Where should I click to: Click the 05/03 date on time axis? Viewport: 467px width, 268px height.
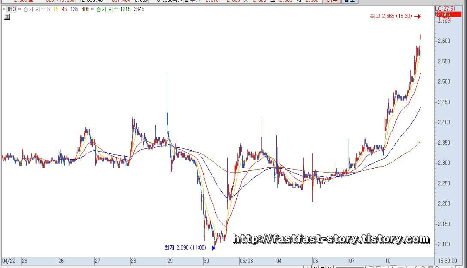pyautogui.click(x=246, y=261)
